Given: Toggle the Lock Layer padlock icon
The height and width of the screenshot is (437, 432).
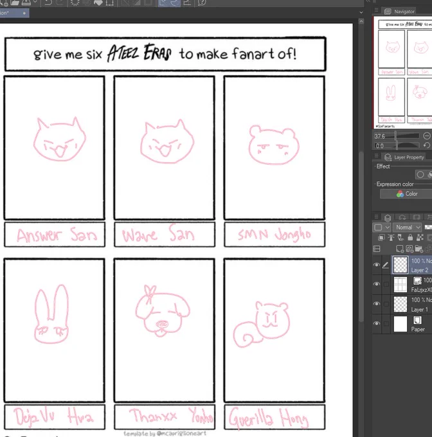Looking at the screenshot, I should 410,237.
